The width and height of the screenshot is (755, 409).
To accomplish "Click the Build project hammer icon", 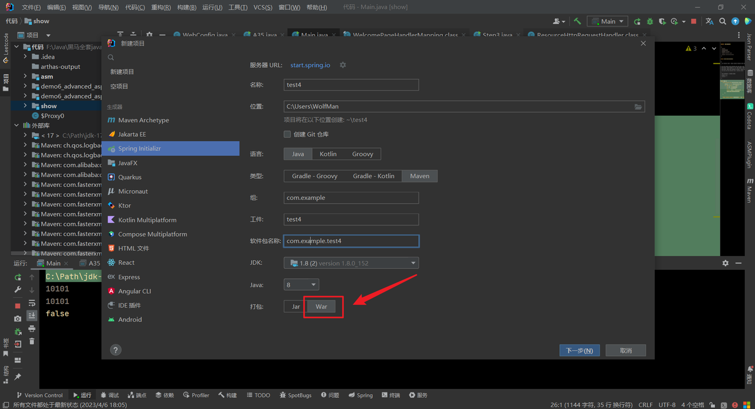I will [x=577, y=21].
